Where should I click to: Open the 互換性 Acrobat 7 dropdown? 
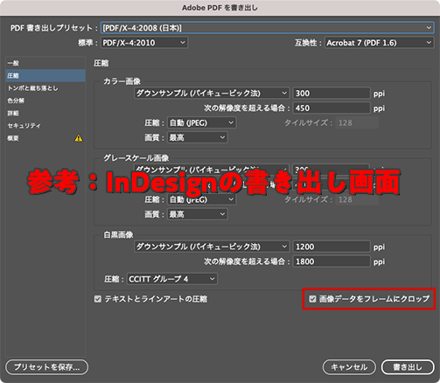[379, 43]
